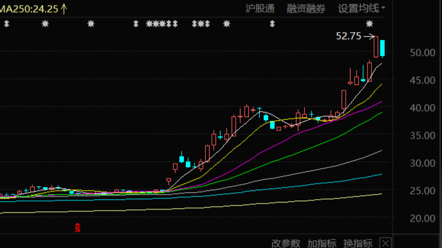This screenshot has height=248, width=442.
Task: Click the latest cyan candlestick at the far right
Action: click(382, 48)
